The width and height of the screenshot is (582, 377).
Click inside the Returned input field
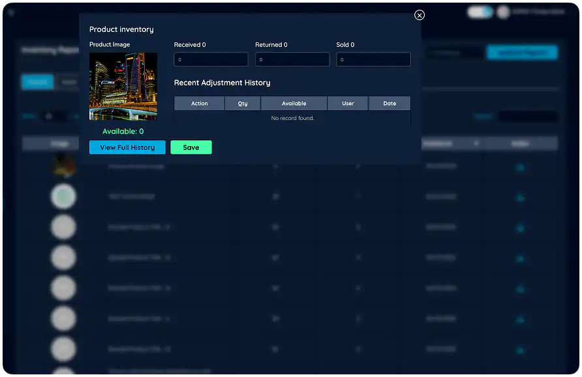[x=292, y=59]
